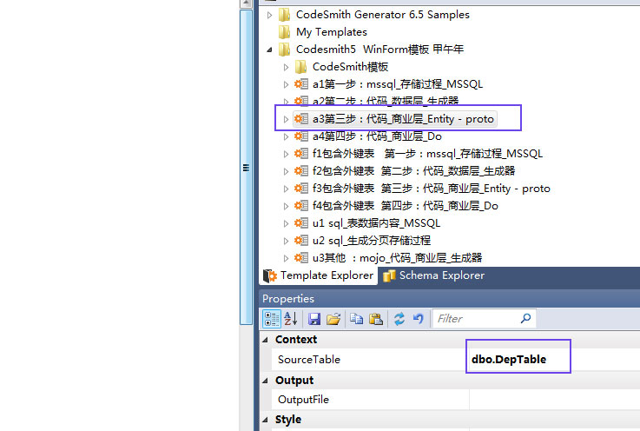
Task: Switch to the Schema Explorer tab
Action: [x=434, y=275]
